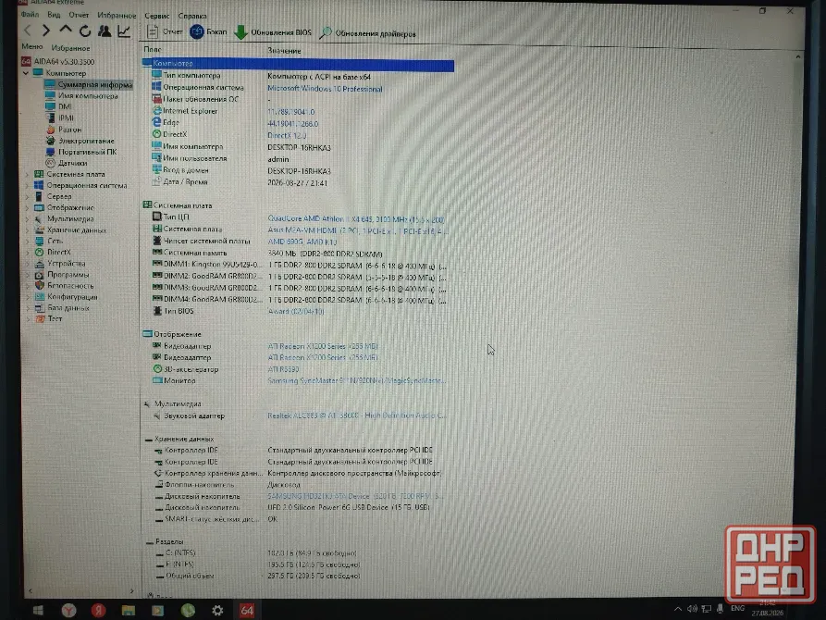The height and width of the screenshot is (620, 826).
Task: Expand the Системная плата tree node
Action: tap(28, 174)
